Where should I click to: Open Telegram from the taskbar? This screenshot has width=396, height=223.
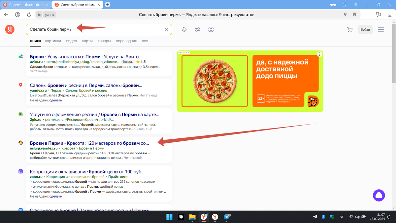point(227,217)
